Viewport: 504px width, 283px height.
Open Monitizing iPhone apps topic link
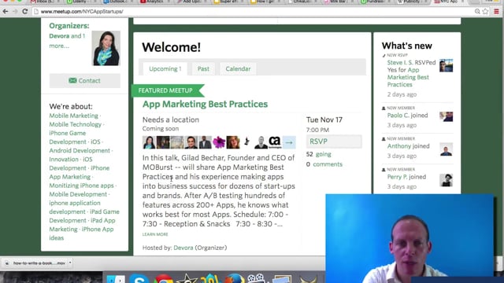(81, 186)
